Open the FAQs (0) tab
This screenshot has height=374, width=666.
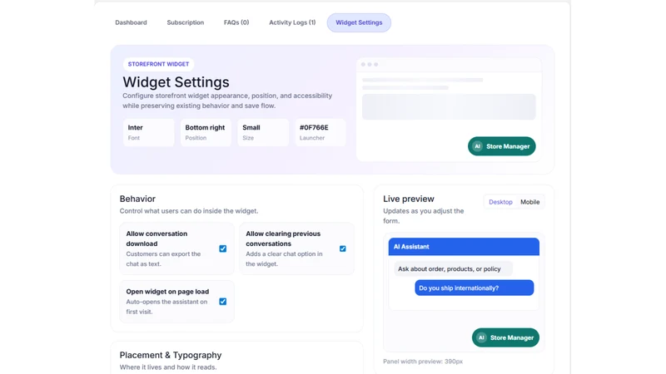236,22
